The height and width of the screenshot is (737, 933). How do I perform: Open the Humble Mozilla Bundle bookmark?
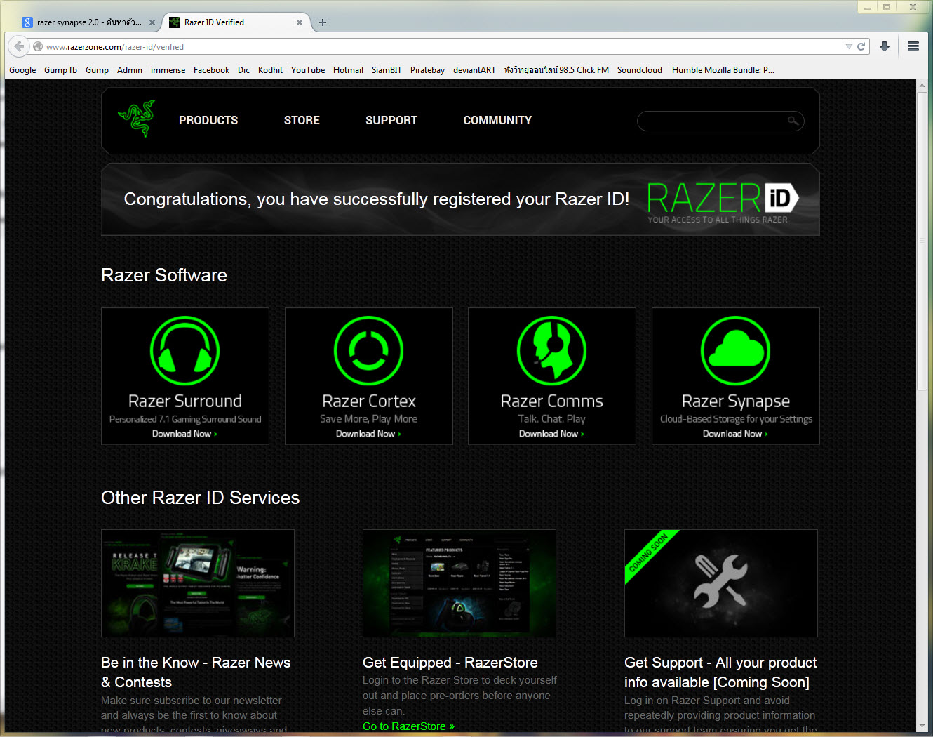pyautogui.click(x=723, y=70)
